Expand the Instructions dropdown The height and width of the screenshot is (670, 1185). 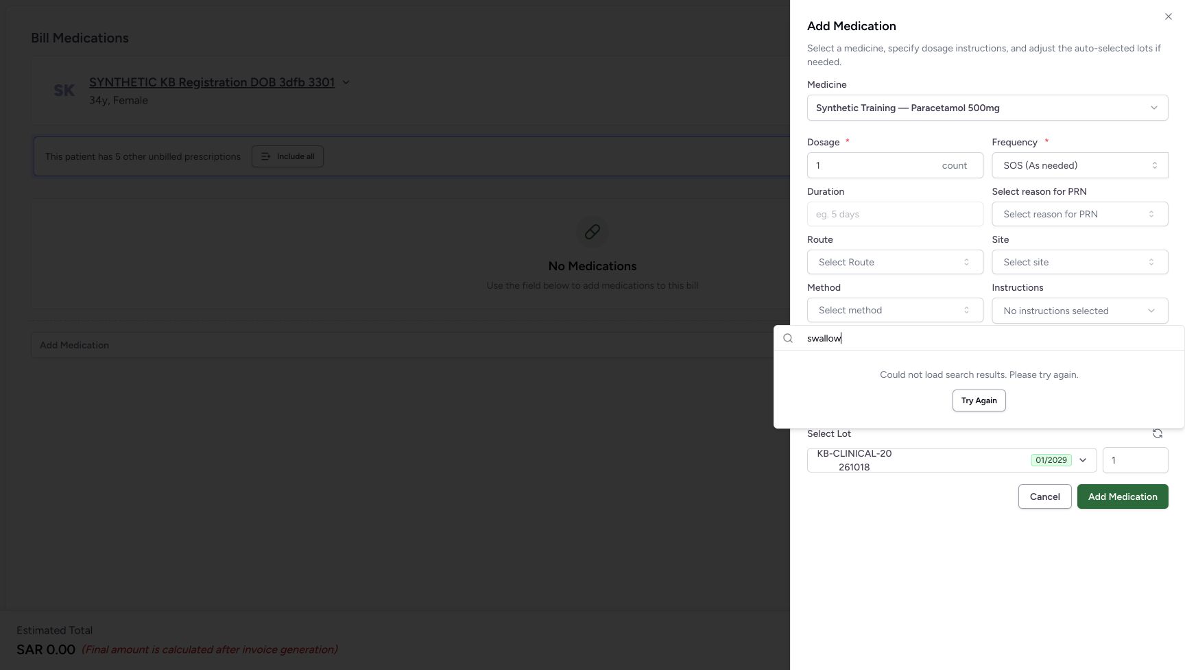pyautogui.click(x=1079, y=311)
